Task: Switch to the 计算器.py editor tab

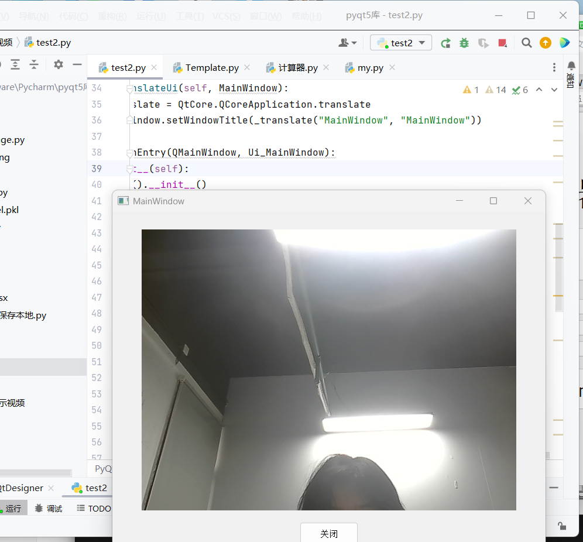Action: pyautogui.click(x=298, y=68)
